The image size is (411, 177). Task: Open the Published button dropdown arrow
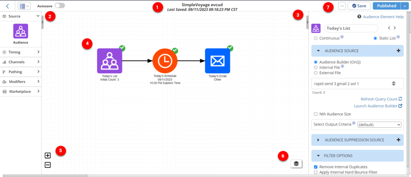[x=404, y=6]
